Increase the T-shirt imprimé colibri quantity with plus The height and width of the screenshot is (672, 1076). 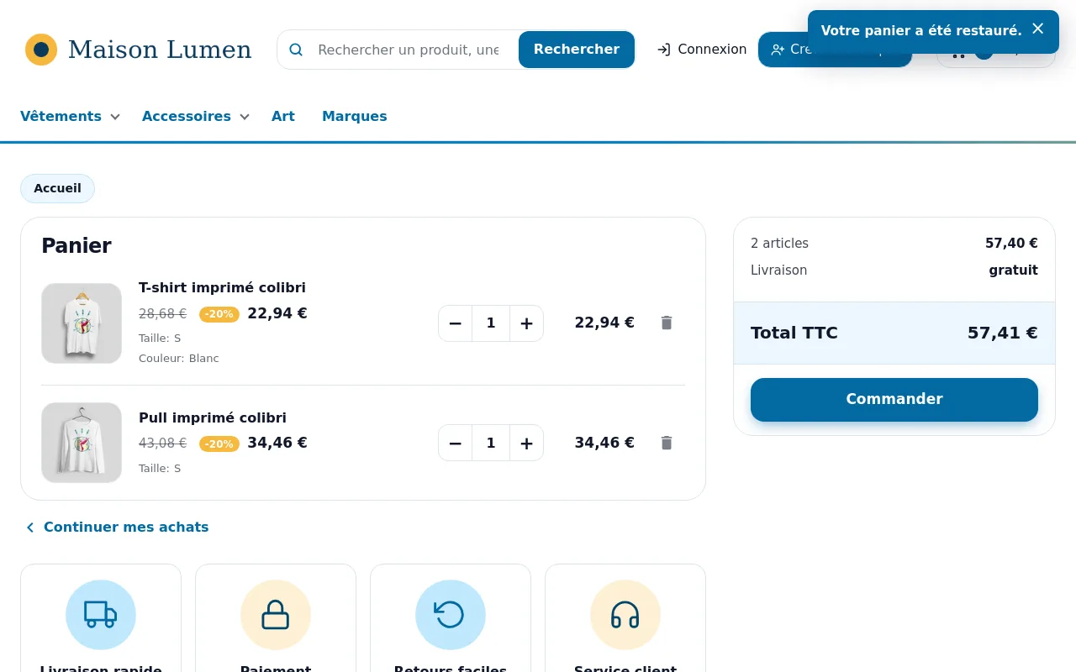[526, 323]
